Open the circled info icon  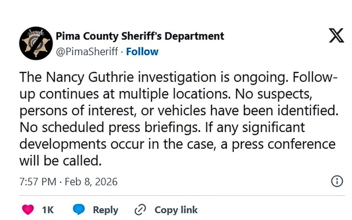[336, 181]
